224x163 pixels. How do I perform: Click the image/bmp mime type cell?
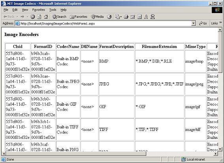click(196, 61)
